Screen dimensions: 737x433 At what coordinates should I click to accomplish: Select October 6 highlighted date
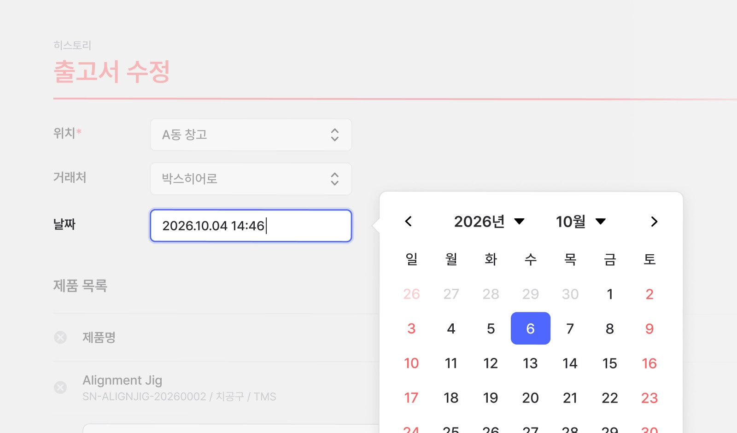pos(531,328)
